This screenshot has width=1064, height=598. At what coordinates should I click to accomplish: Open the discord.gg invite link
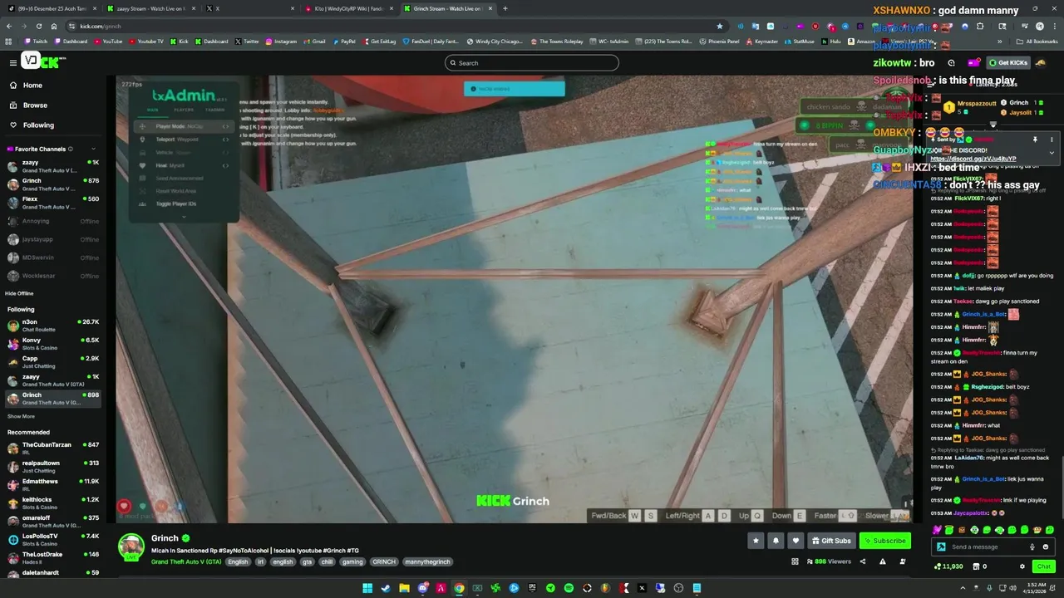973,159
